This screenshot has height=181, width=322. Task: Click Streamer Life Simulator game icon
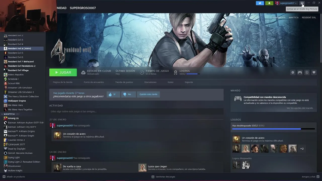click(x=6, y=88)
